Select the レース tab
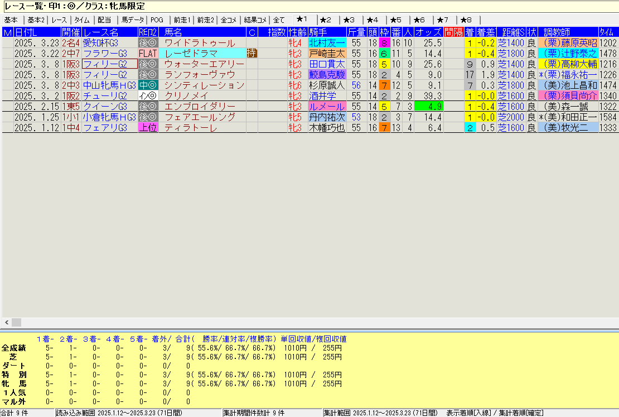This screenshot has width=619, height=417. tap(59, 20)
